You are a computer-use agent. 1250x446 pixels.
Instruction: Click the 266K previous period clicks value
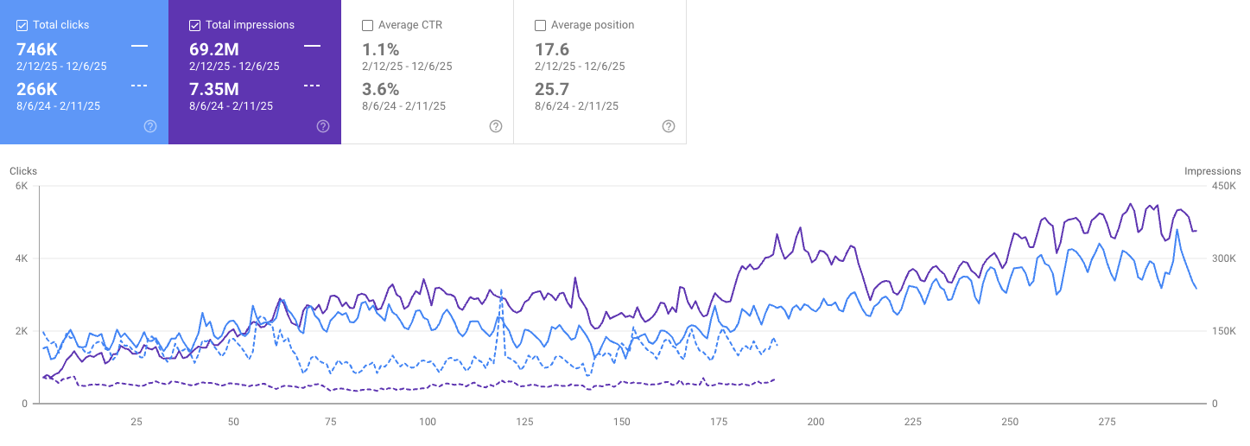point(37,89)
